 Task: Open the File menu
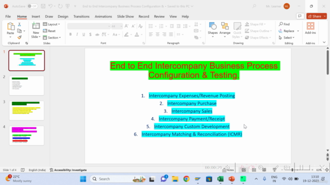[8, 16]
